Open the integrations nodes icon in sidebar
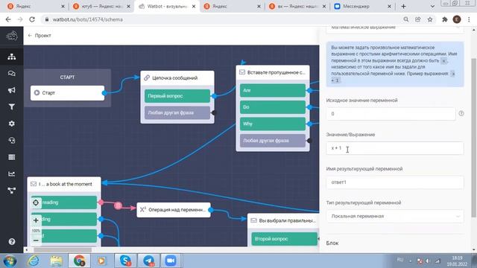The height and width of the screenshot is (268, 477). 12,191
